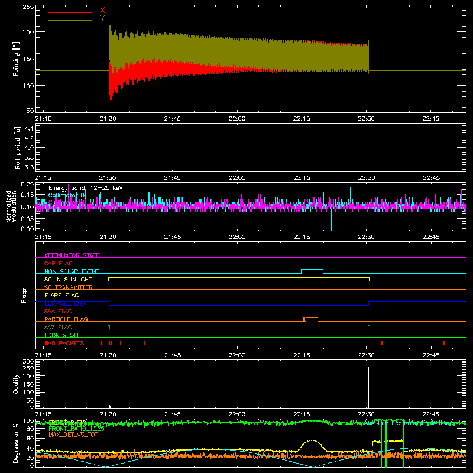Click the Roll period axis title
This screenshot has height=473, width=473.
point(18,147)
